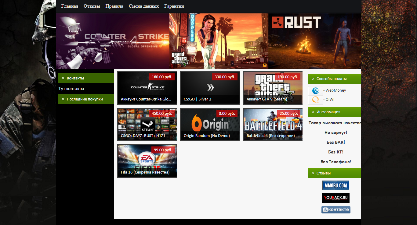Select Смена данных in top navigation
Screen dimensions: 417x225
click(x=144, y=6)
